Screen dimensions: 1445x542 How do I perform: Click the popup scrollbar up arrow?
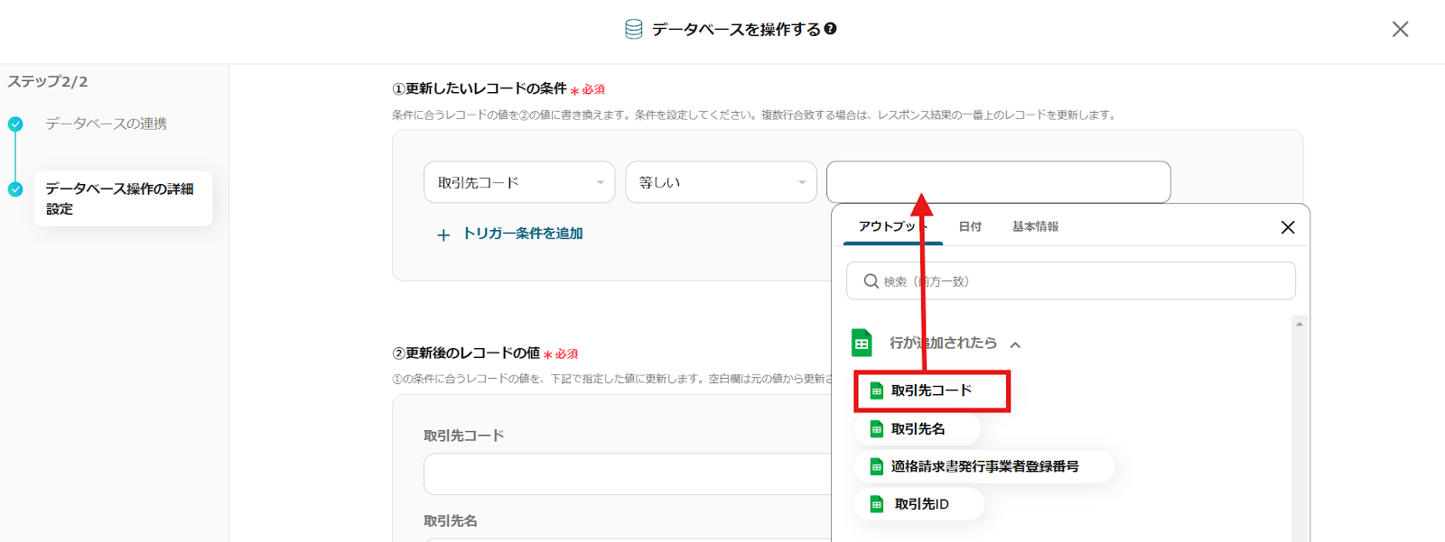(x=1300, y=324)
